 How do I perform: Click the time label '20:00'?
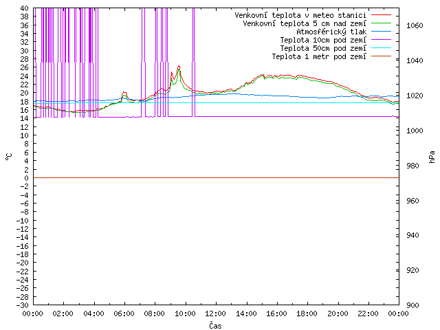tap(338, 313)
